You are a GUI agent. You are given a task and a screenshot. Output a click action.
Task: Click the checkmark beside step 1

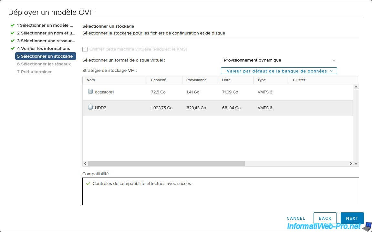(13, 25)
